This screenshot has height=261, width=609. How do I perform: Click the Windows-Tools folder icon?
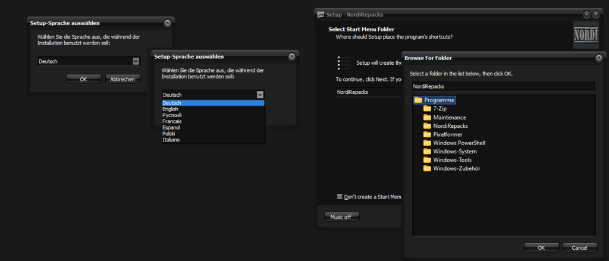coord(427,160)
